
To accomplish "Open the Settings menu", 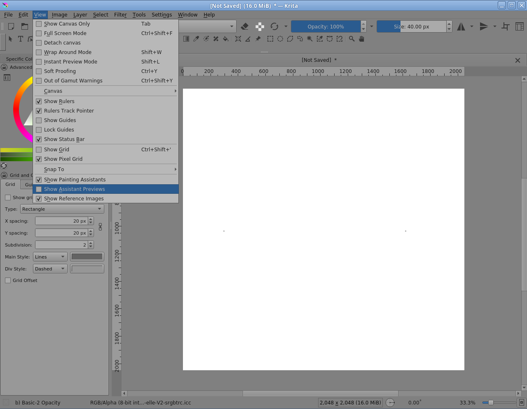I will coord(162,15).
